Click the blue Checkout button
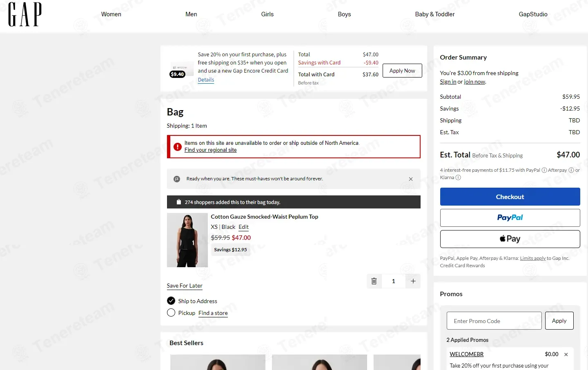The image size is (588, 370). pos(510,197)
